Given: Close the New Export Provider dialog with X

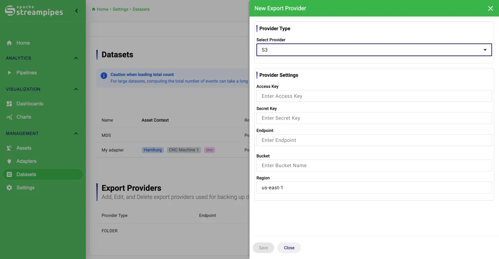Looking at the screenshot, I should pyautogui.click(x=490, y=8).
